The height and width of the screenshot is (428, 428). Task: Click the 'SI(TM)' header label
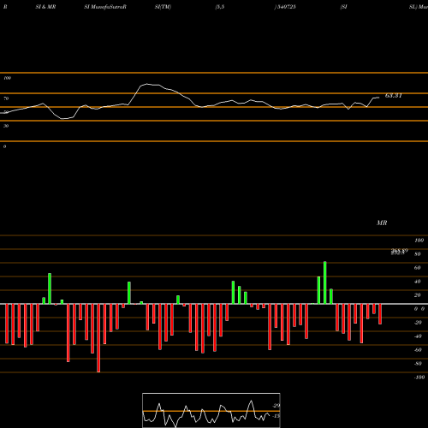163,7
